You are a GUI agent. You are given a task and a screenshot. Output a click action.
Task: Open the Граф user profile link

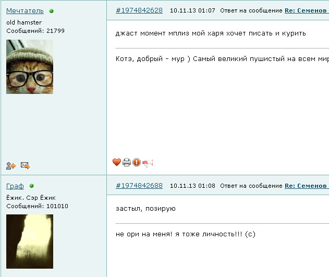[x=15, y=186]
